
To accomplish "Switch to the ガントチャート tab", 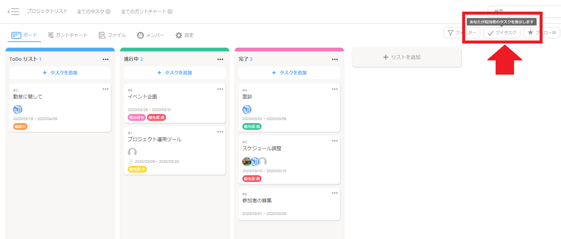I will (68, 35).
